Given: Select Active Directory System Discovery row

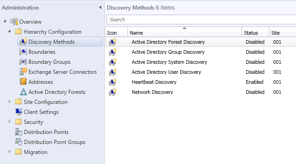Looking at the screenshot, I should 201,62.
